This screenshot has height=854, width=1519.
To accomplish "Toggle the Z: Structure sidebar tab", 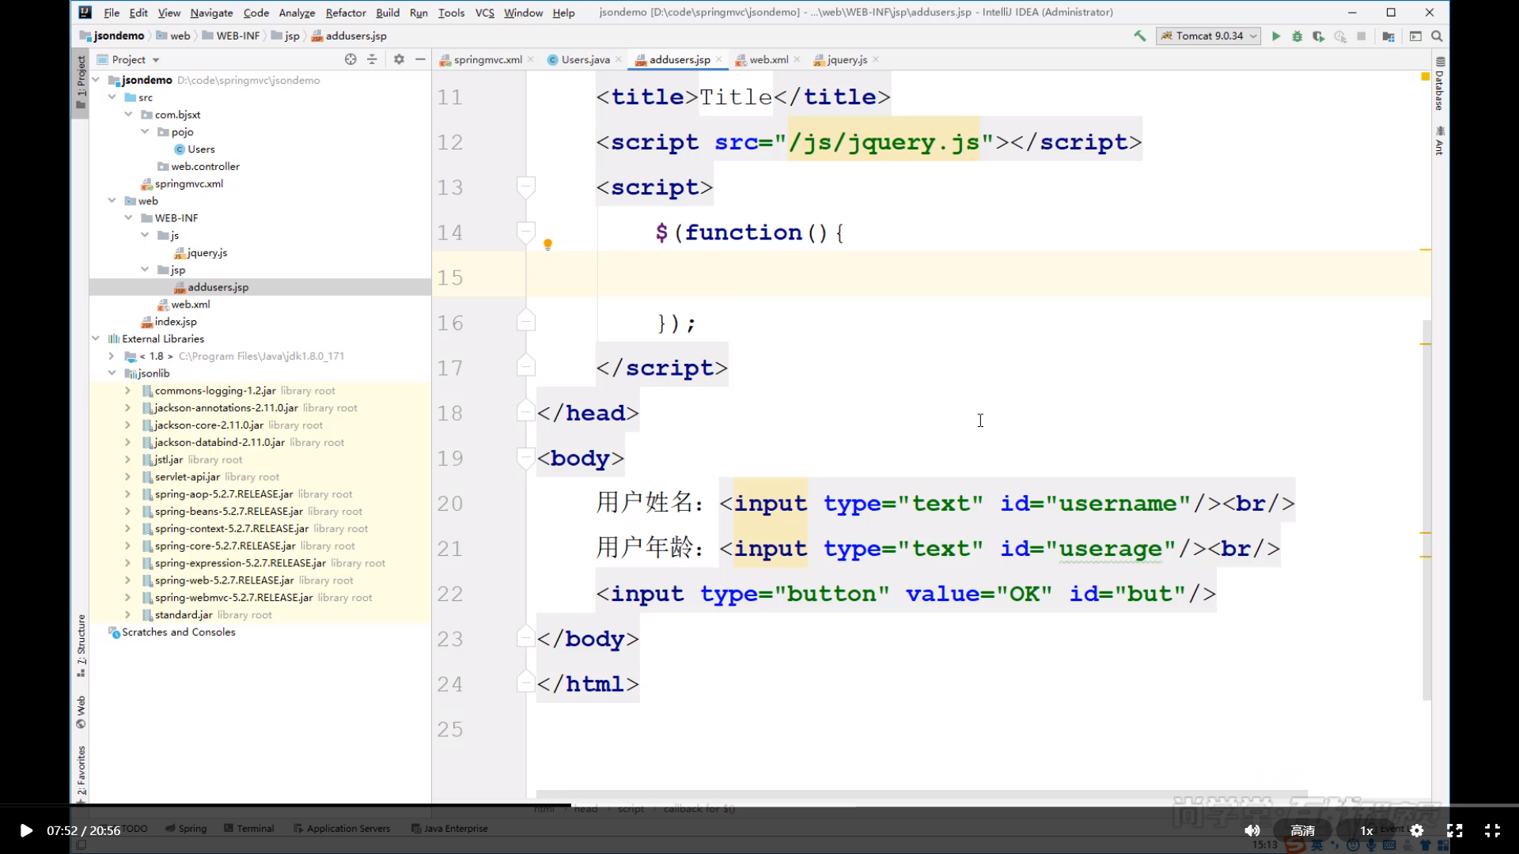I will (x=81, y=645).
